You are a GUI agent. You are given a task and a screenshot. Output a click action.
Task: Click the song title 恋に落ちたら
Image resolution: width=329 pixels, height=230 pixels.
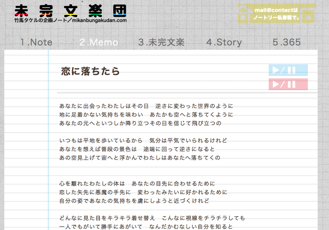tap(90, 71)
